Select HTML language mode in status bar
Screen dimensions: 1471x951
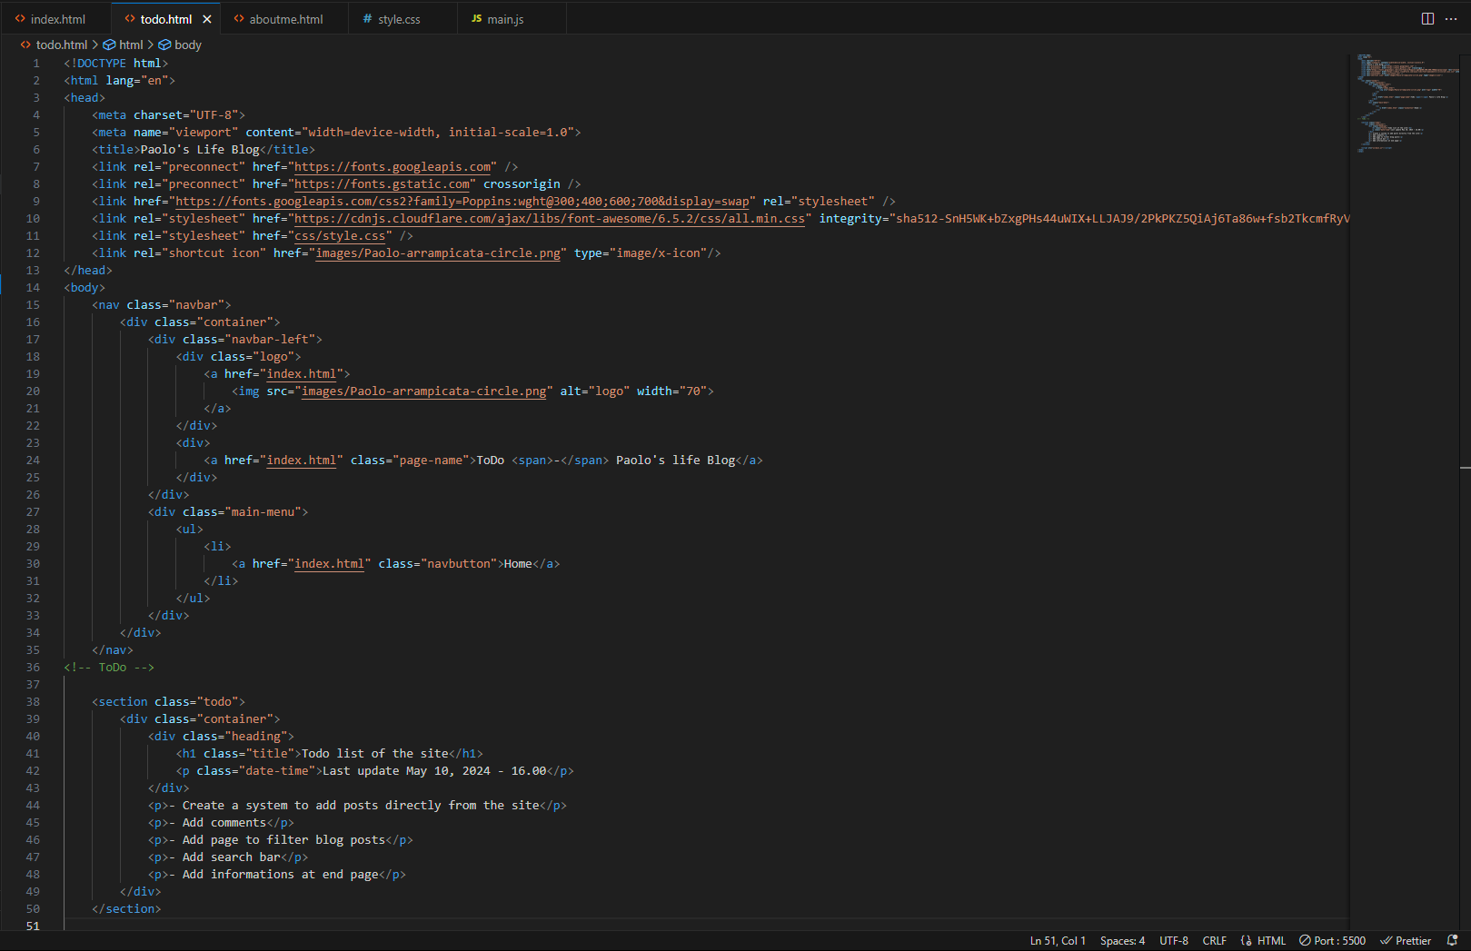(x=1271, y=941)
